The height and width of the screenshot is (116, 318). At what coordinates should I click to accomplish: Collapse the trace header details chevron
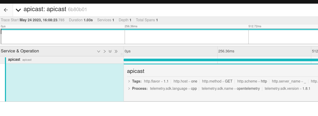[x=18, y=10]
